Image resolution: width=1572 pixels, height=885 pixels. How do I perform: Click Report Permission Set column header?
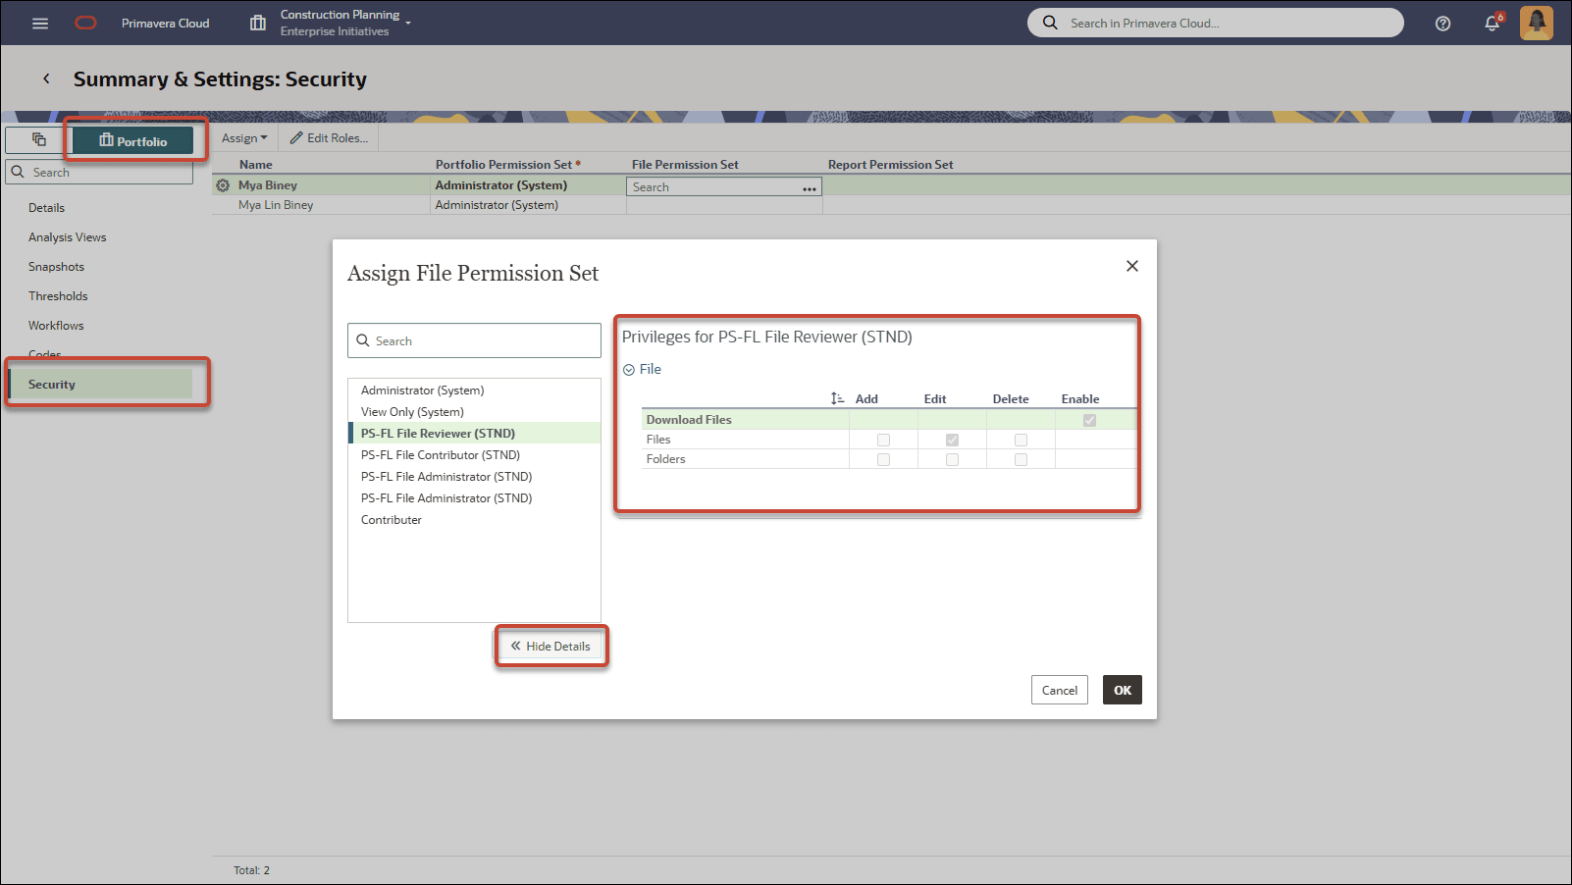[x=890, y=165]
